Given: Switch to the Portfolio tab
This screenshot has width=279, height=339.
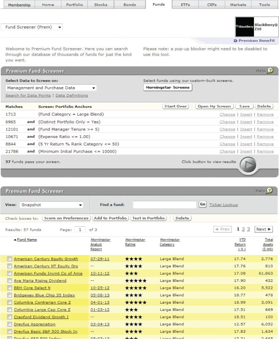Looking at the screenshot, I should point(74,5).
